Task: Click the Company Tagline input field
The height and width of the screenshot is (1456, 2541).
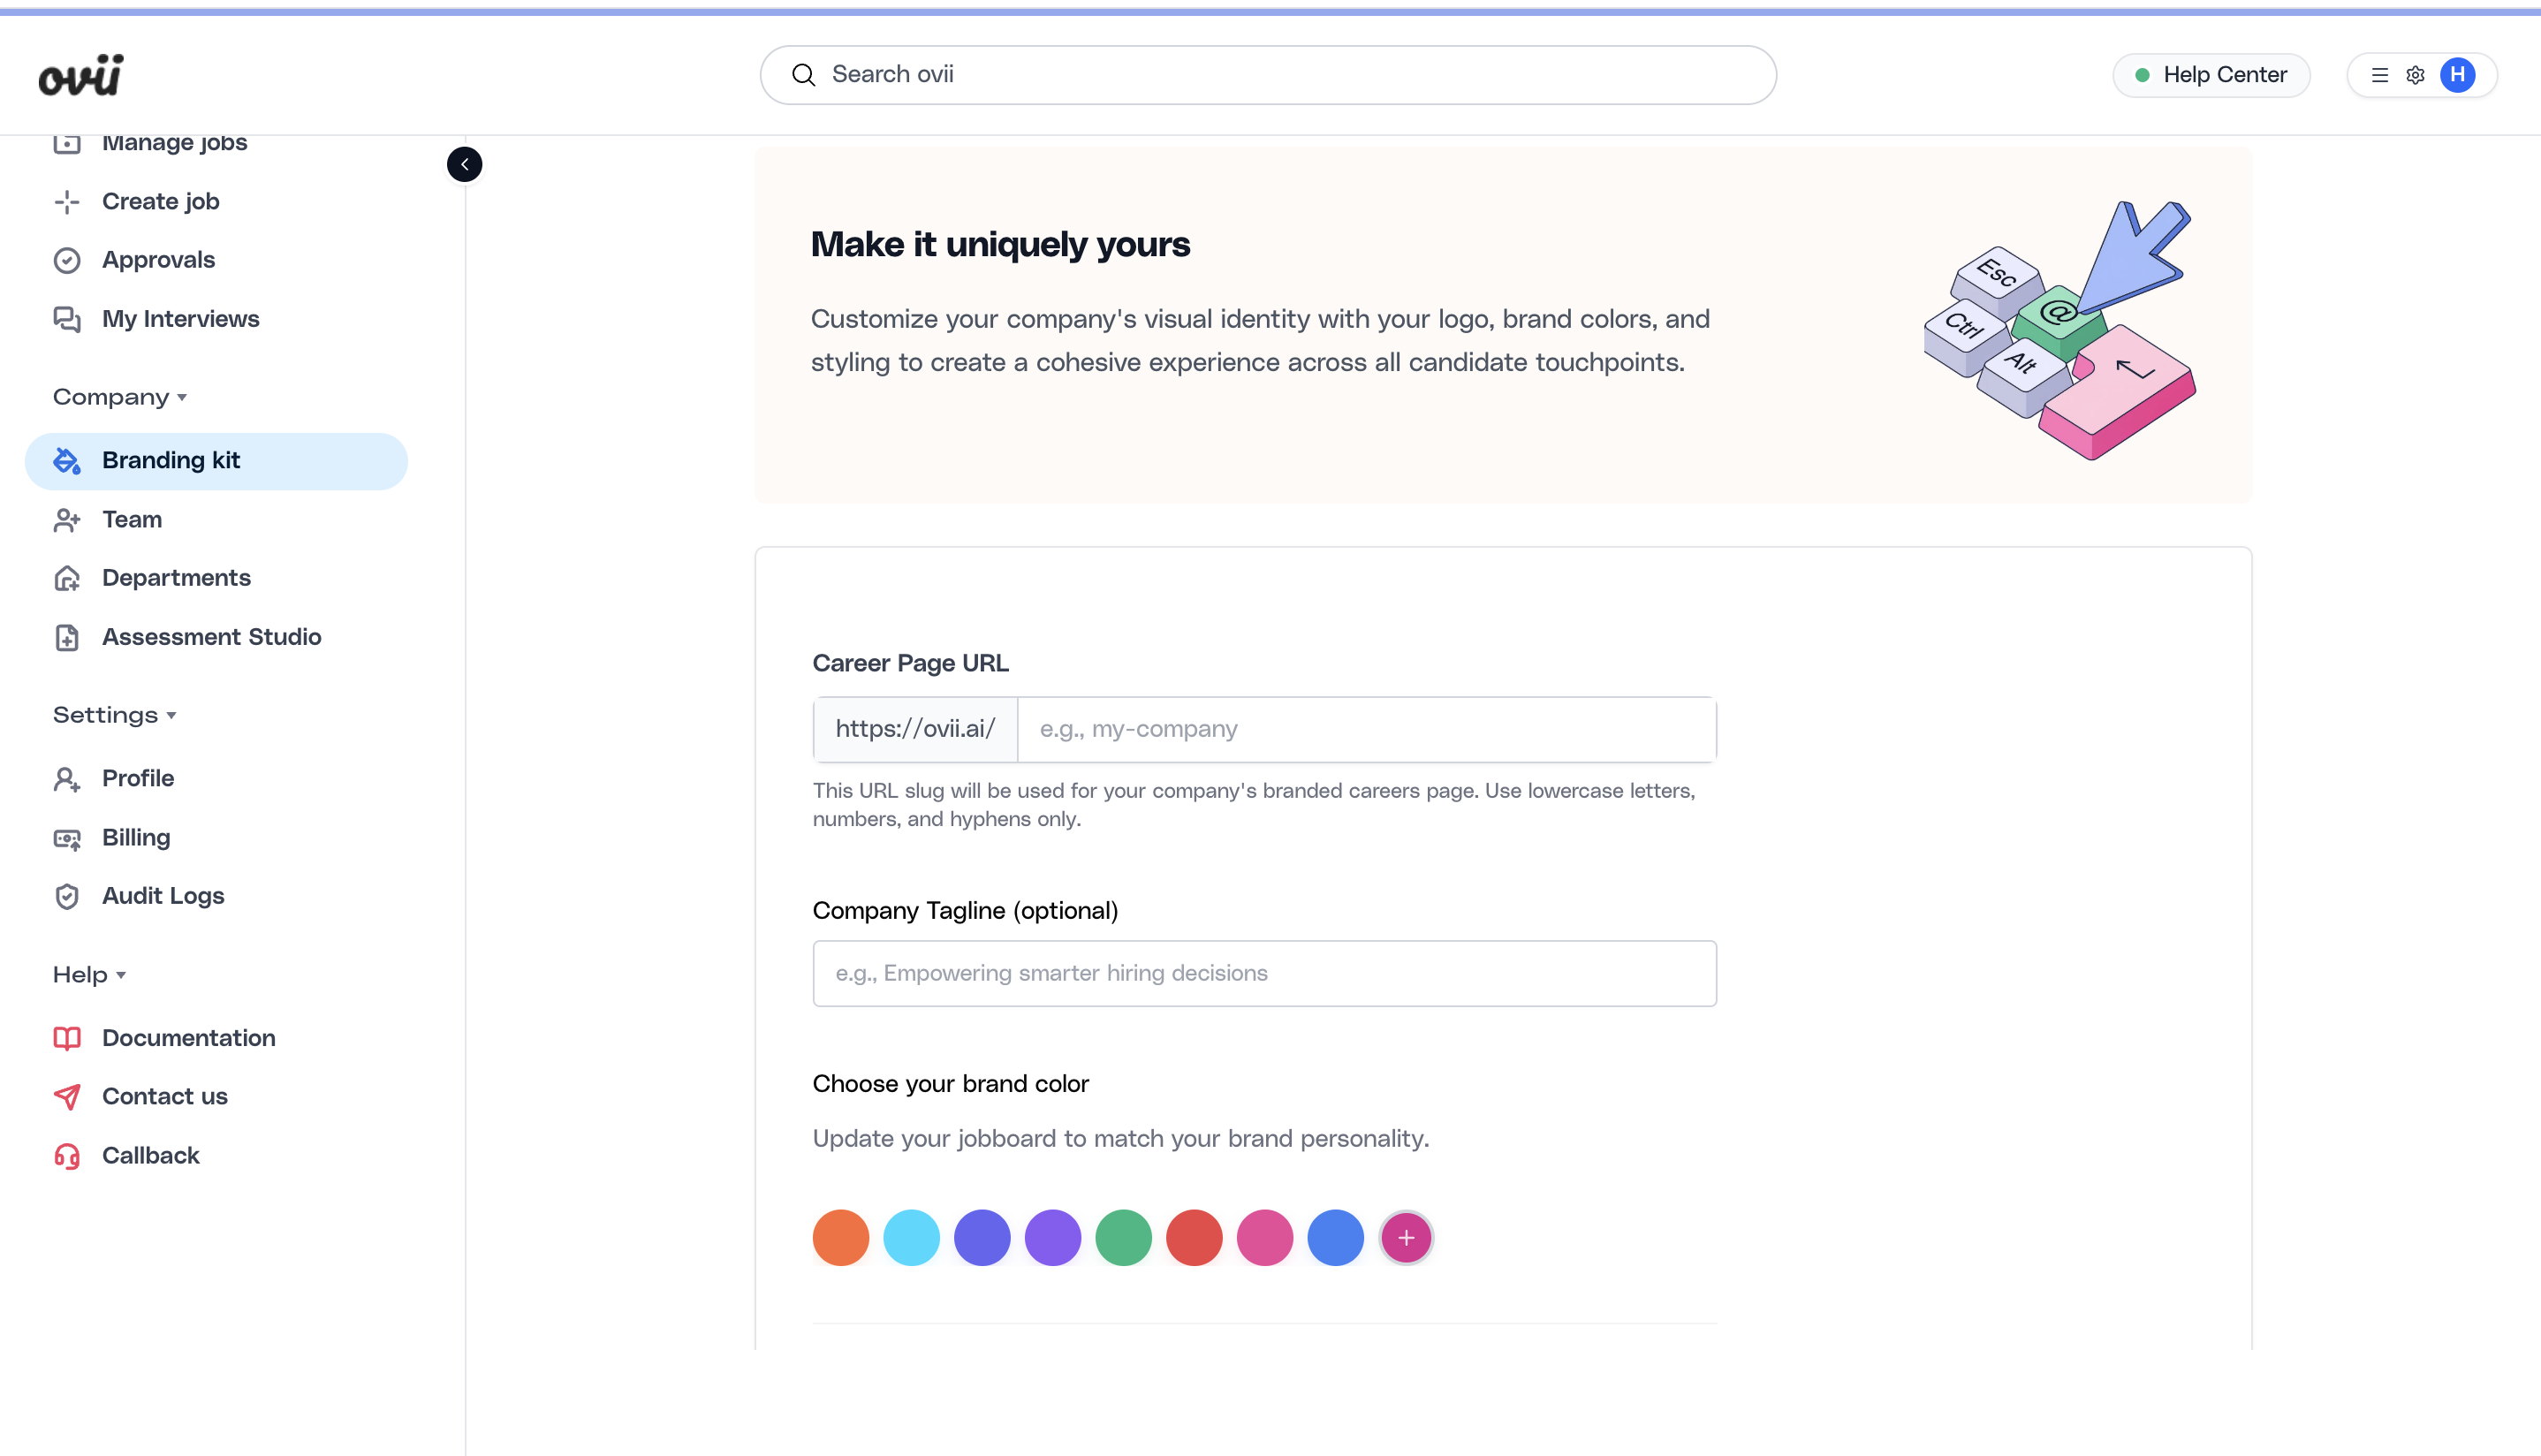Action: click(1263, 972)
